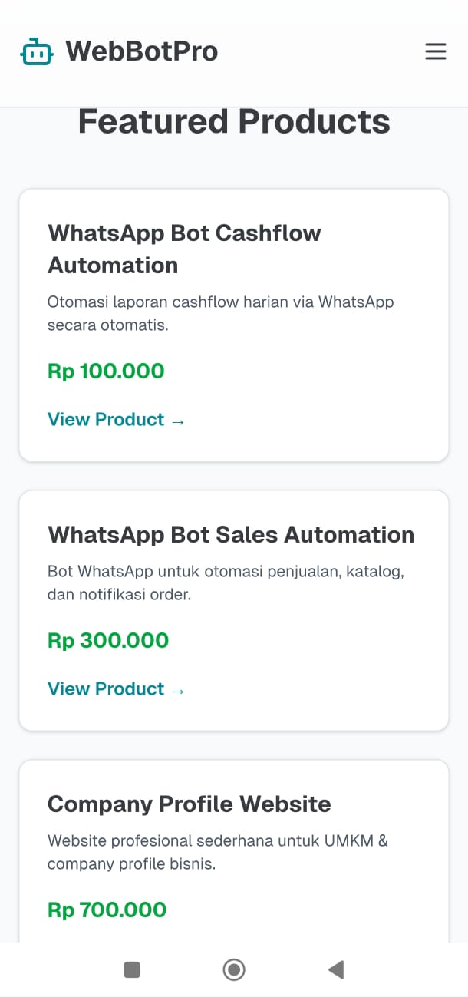468x997 pixels.
Task: Click arrow after Sales card's View Product
Action: [178, 690]
